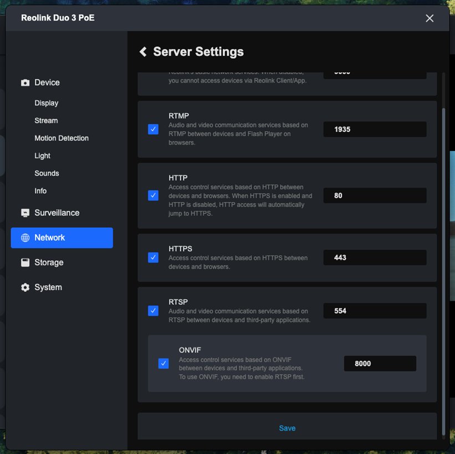Untick the HTTPS checkbox
The image size is (455, 454).
[x=153, y=258]
